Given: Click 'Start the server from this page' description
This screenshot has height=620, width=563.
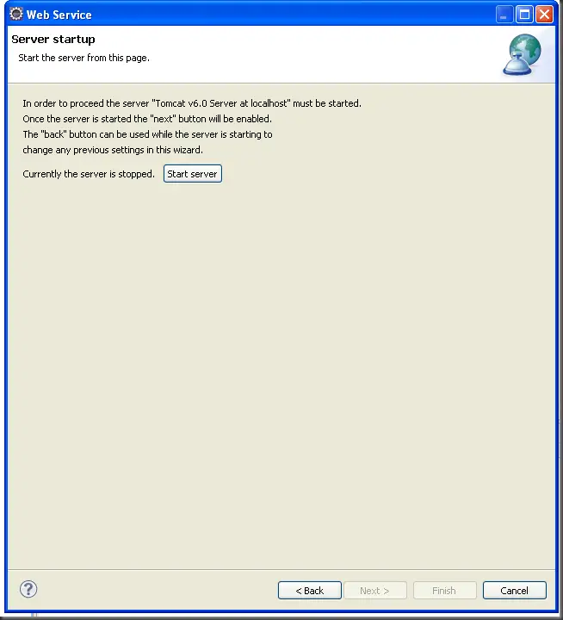Looking at the screenshot, I should (84, 58).
